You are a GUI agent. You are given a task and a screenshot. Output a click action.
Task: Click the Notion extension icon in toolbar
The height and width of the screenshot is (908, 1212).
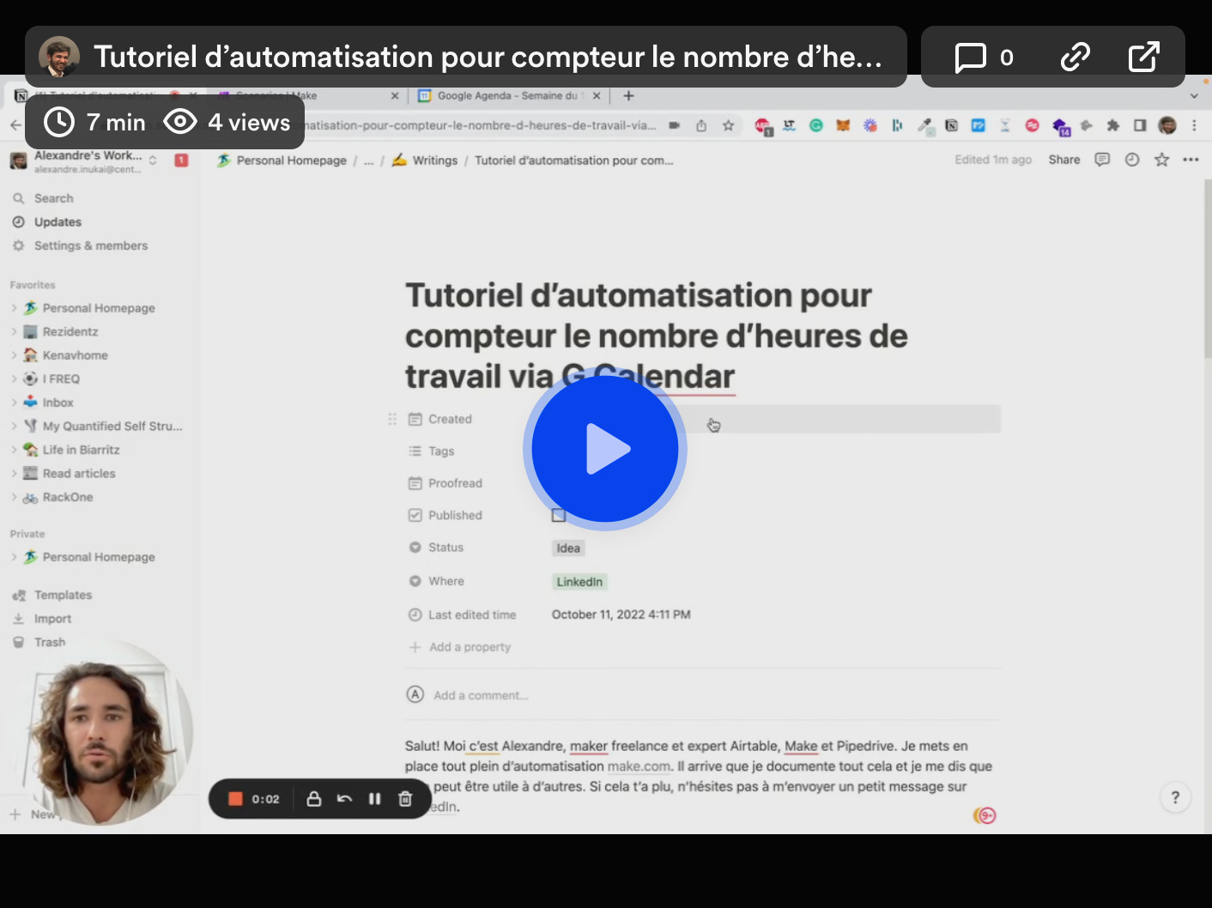pyautogui.click(x=951, y=125)
